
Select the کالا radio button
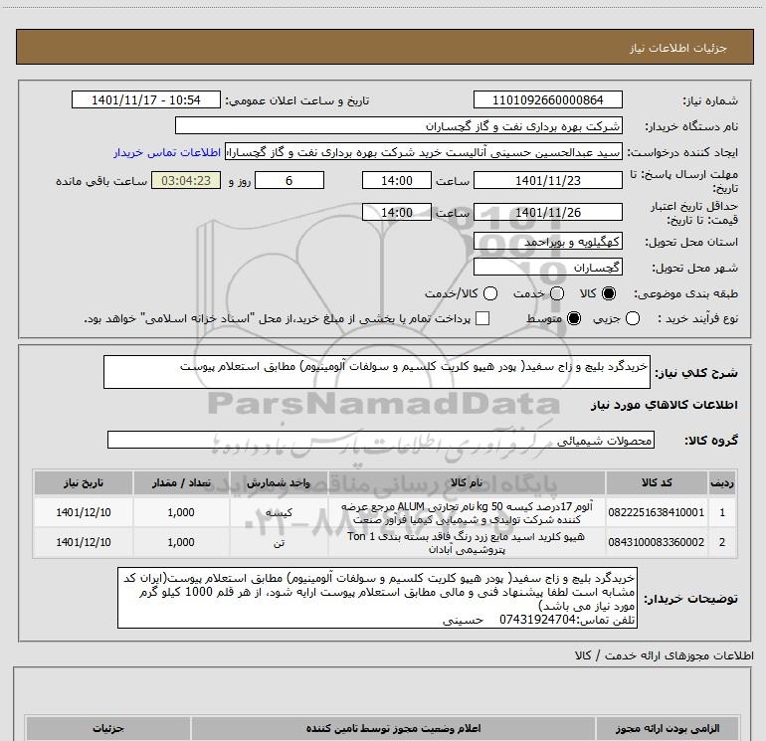coord(609,293)
